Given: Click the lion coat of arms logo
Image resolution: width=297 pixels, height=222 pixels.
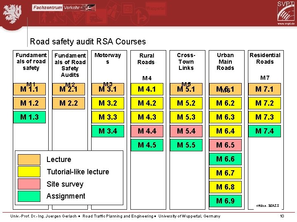Looking at the screenshot, I should pyautogui.click(x=12, y=14).
